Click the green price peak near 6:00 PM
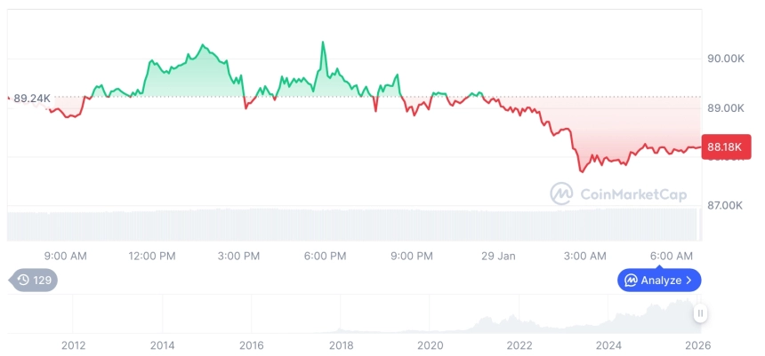 [x=323, y=43]
